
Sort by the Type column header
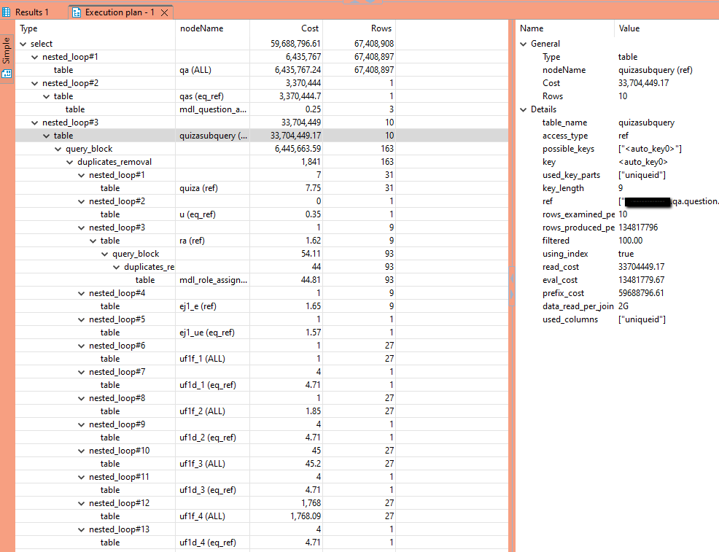point(28,28)
